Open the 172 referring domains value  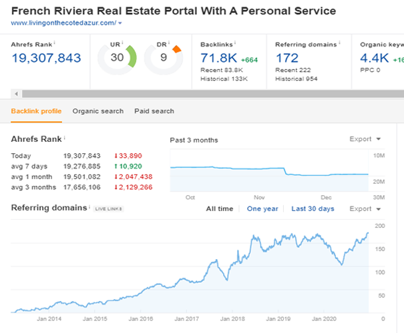[287, 58]
